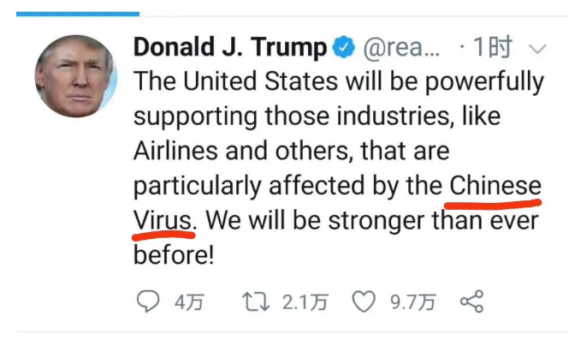Like the tweet with the heart icon
The width and height of the screenshot is (575, 340).
click(364, 301)
